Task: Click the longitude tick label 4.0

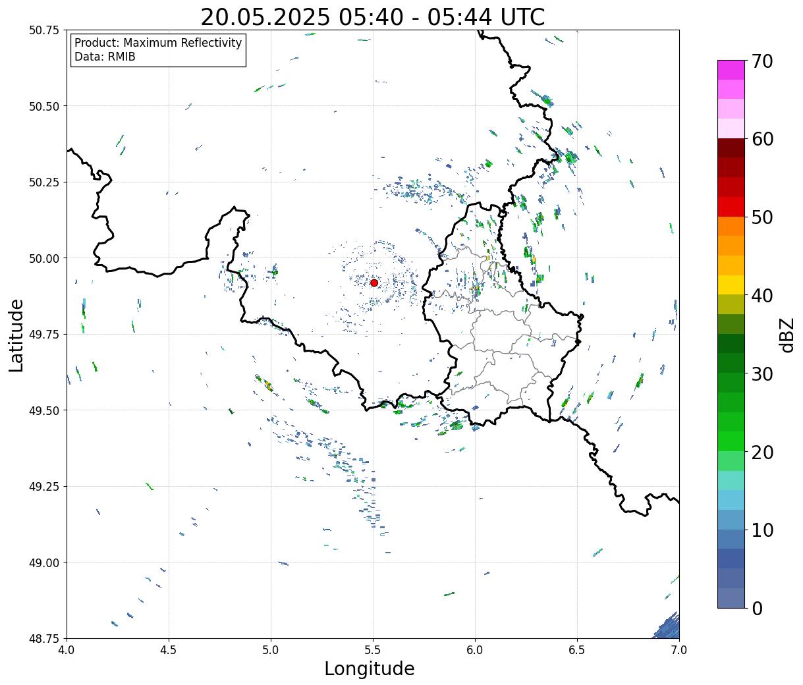Action: coord(67,650)
